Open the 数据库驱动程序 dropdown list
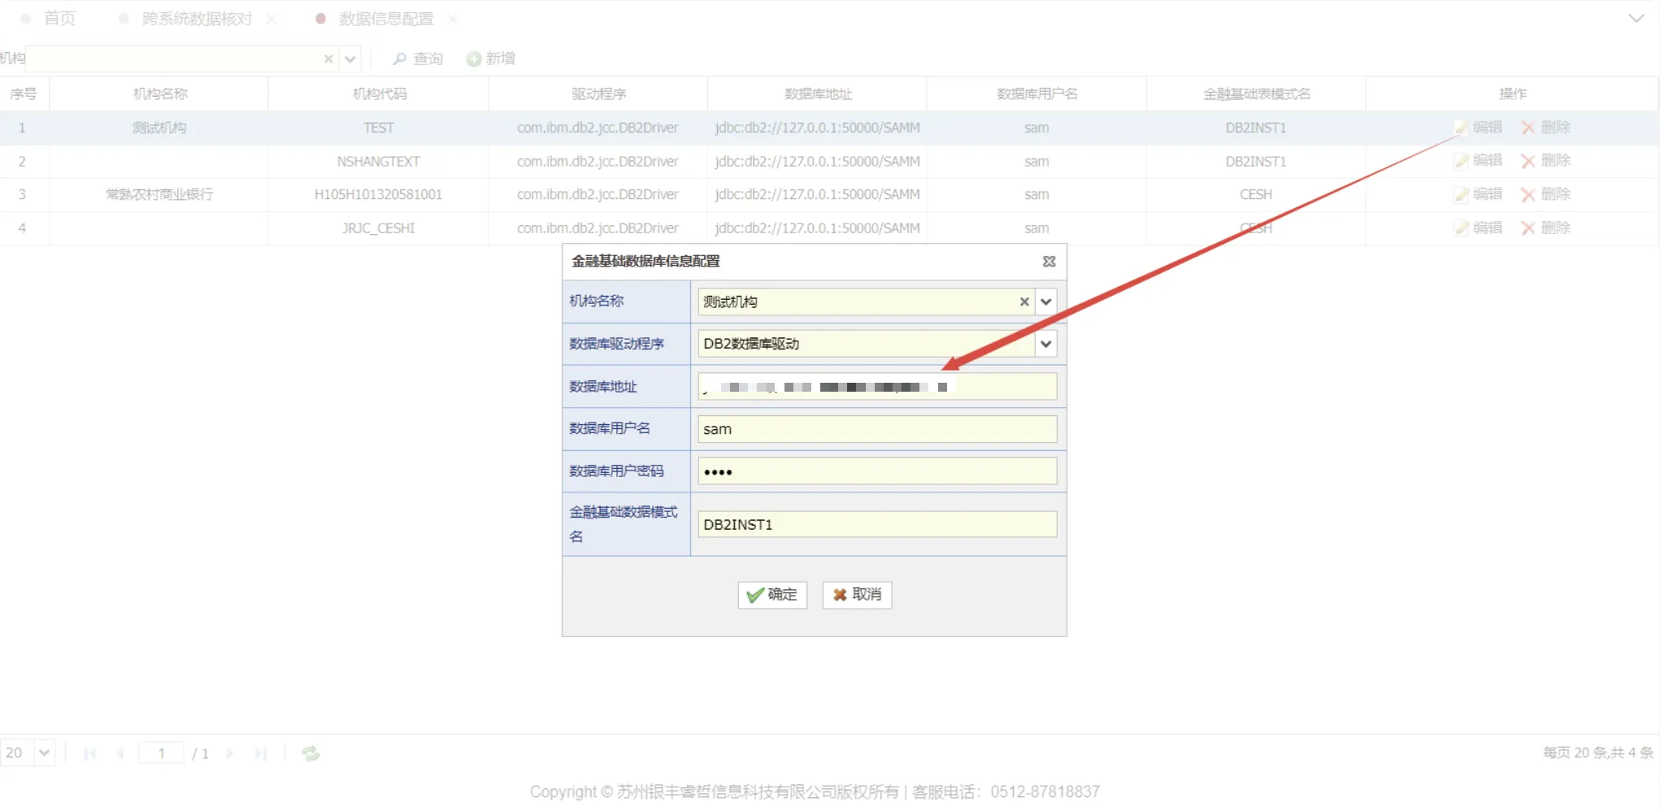1660x811 pixels. point(1046,345)
